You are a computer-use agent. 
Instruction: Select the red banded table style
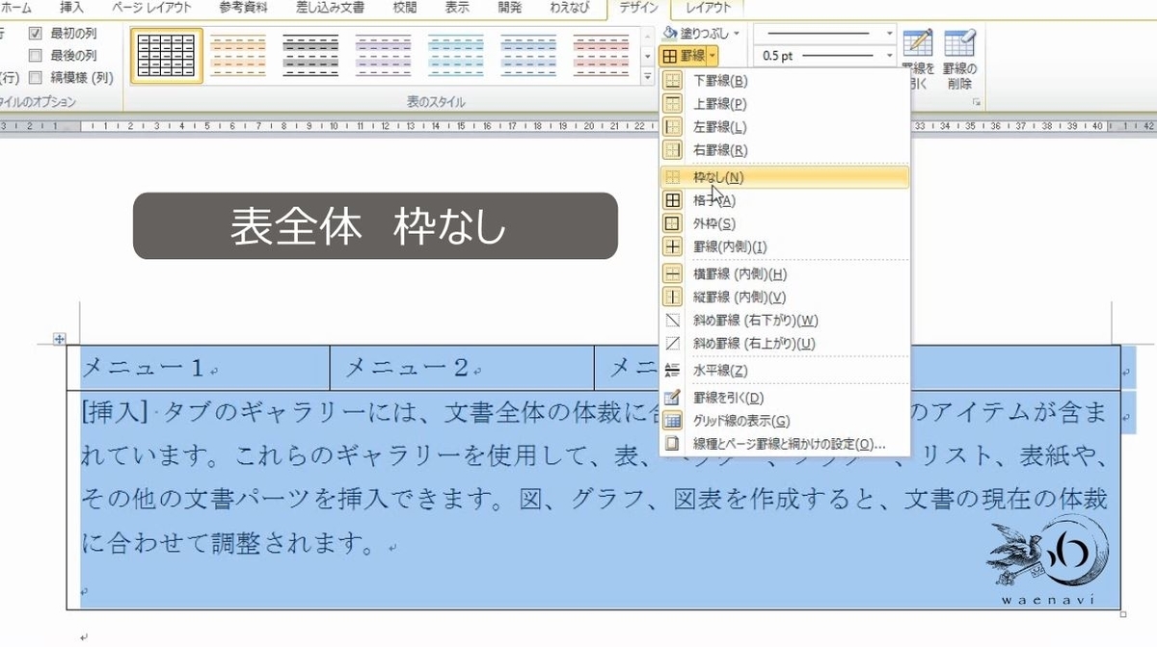pyautogui.click(x=603, y=55)
